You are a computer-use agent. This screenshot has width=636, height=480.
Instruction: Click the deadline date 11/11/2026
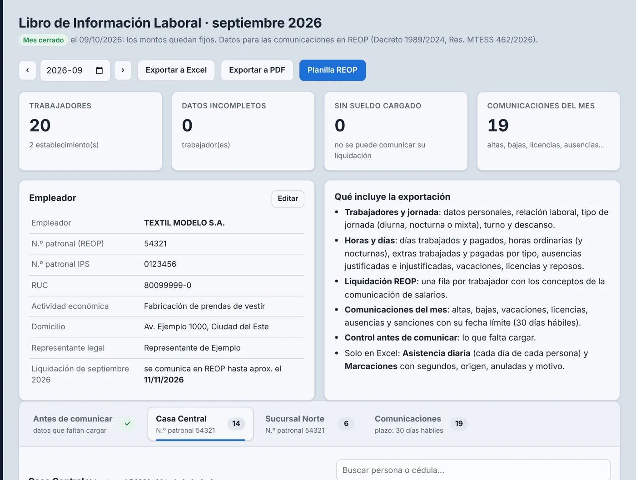tap(164, 380)
